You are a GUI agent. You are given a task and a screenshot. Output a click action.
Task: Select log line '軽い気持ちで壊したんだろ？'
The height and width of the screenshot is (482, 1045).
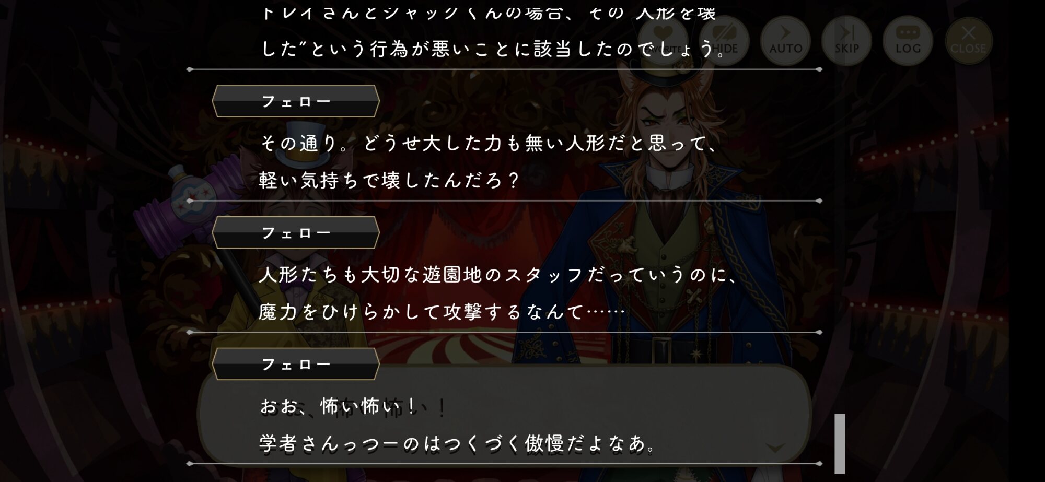tap(390, 180)
